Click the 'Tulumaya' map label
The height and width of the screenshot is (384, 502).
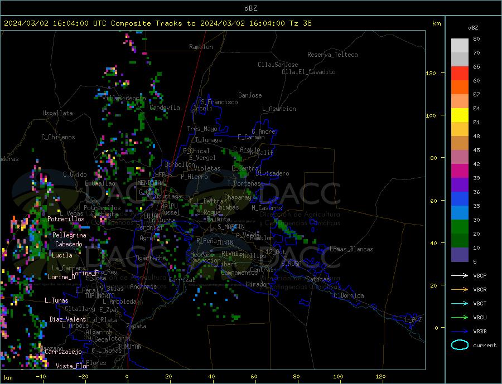(209, 140)
